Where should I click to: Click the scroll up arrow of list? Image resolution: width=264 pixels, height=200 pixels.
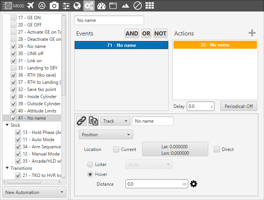coord(64,16)
